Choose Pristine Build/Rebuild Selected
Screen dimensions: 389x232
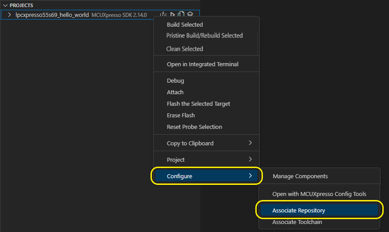pyautogui.click(x=206, y=36)
